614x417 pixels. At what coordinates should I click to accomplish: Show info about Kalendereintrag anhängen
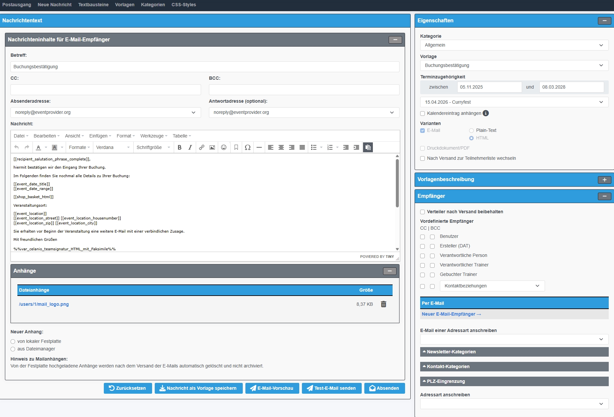tap(486, 113)
